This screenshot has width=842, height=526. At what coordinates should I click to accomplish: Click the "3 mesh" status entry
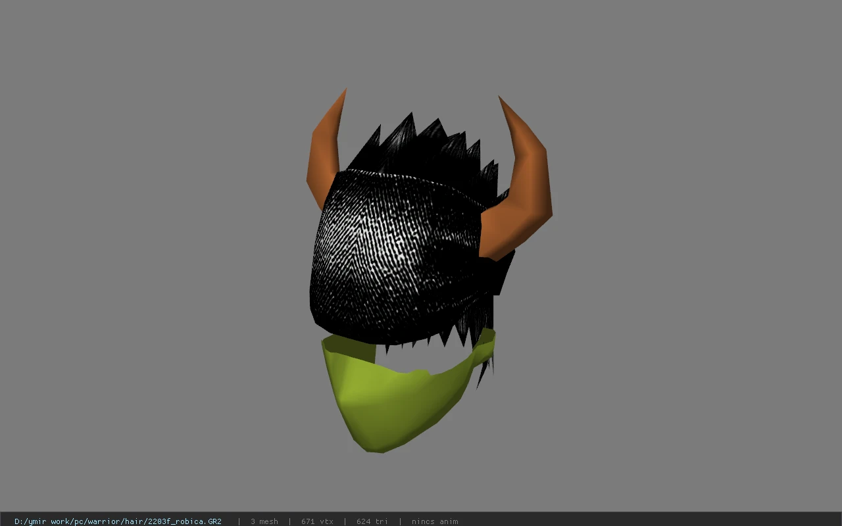(264, 521)
